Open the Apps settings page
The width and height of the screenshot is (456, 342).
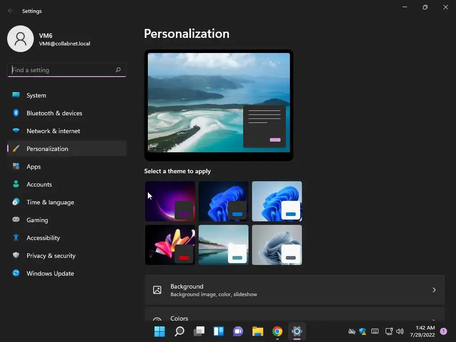pos(67,167)
